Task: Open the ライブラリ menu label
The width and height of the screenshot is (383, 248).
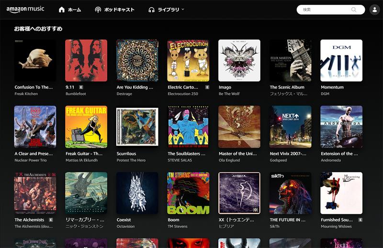Action: pos(169,10)
